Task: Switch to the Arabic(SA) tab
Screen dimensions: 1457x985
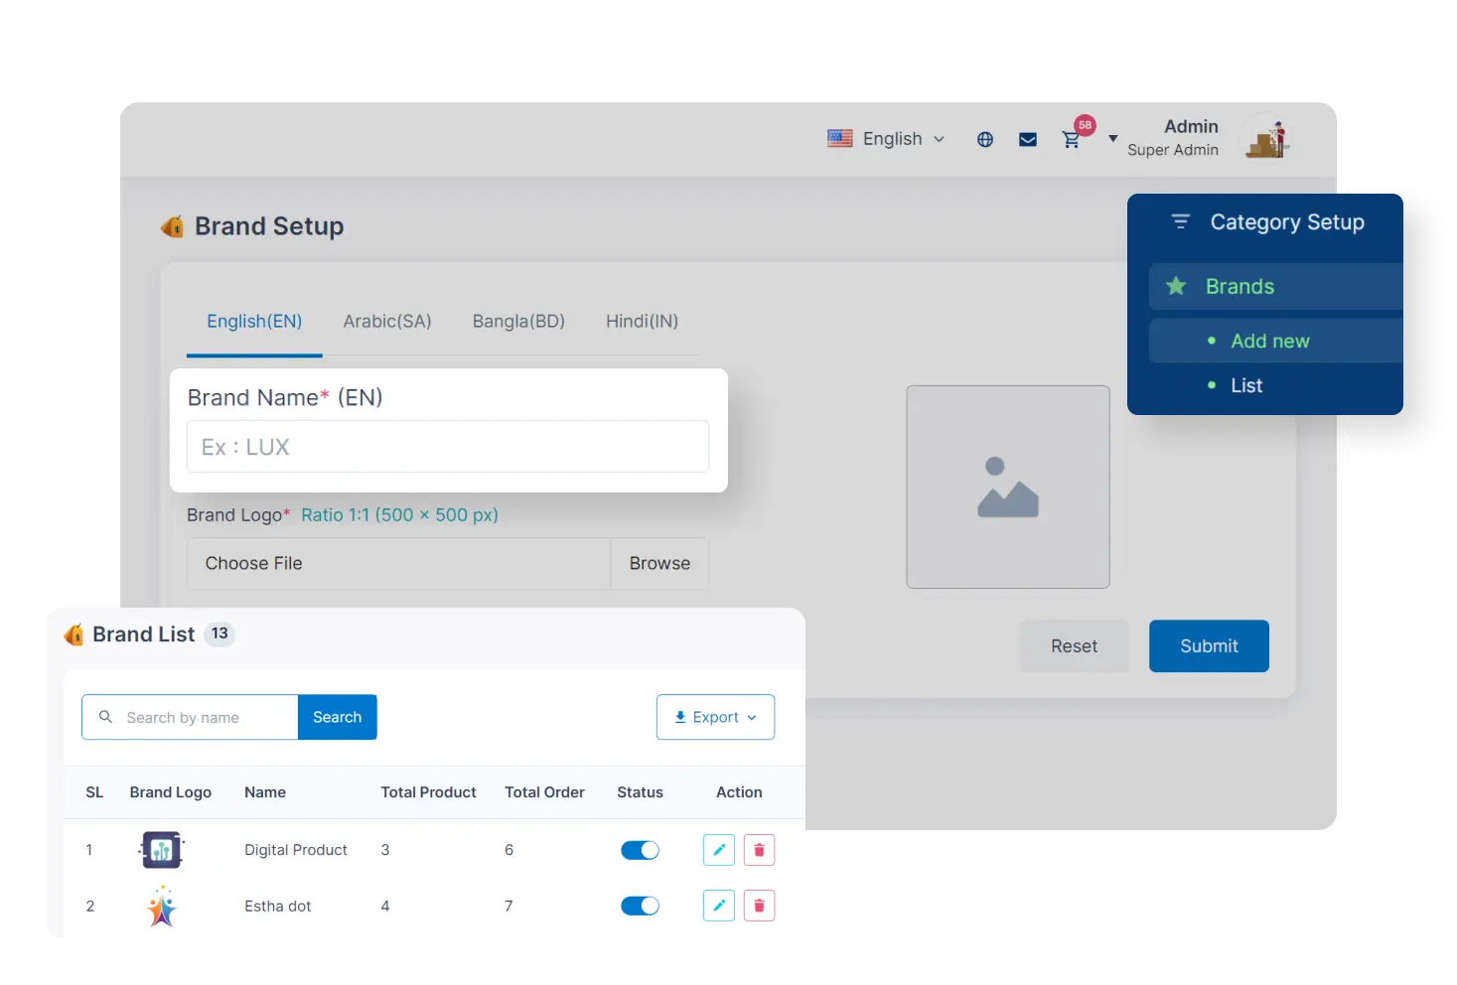Action: coord(386,321)
